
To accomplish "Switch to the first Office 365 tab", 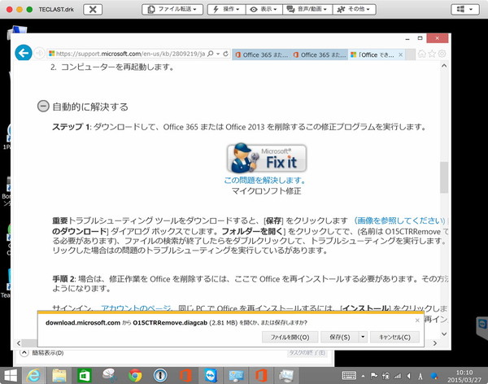I will click(261, 55).
